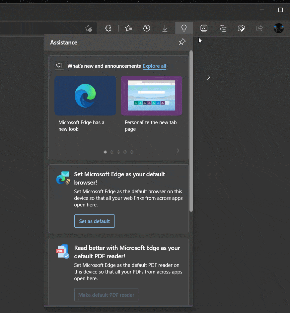The height and width of the screenshot is (313, 290).
Task: Click 'Personalize the new tab page' caption
Action: click(151, 126)
